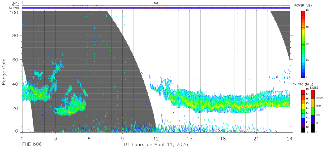Screen dimensions: 326x150
Task: Click the hour 12 label on time axis
Action: (156, 139)
